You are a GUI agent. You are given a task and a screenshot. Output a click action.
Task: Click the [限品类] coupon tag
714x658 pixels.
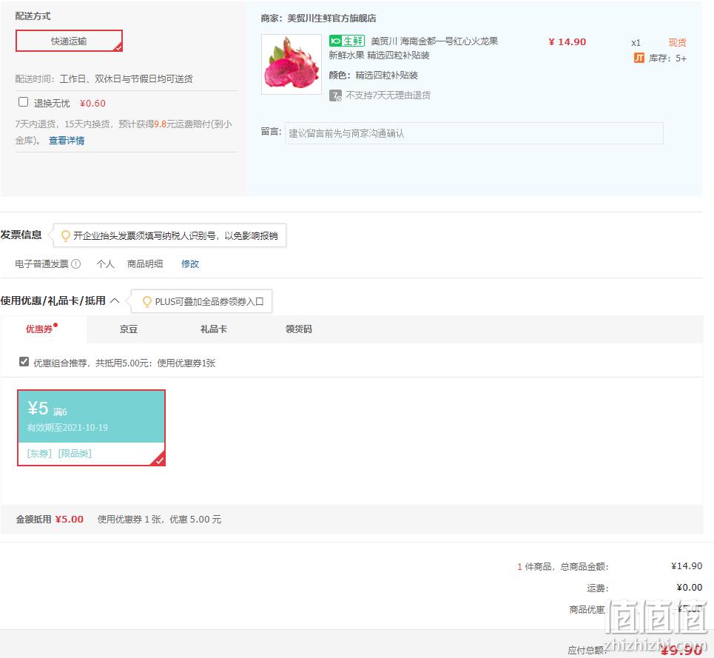click(75, 453)
